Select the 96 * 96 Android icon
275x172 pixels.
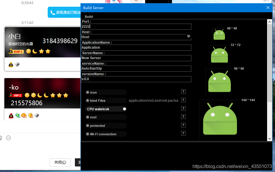click(x=219, y=81)
